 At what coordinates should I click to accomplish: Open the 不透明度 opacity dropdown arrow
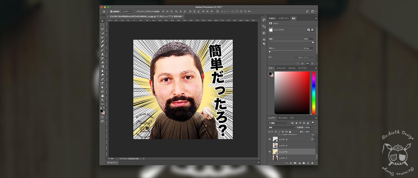(312, 127)
